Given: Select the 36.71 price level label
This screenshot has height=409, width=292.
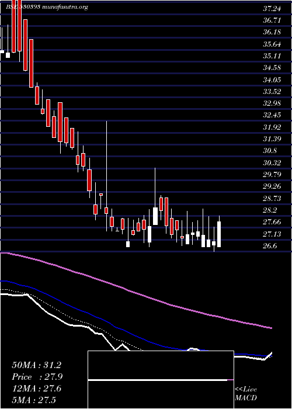Looking at the screenshot, I should point(272,20).
